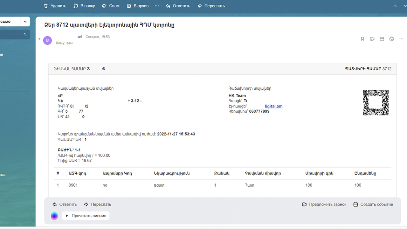The width and height of the screenshot is (407, 229).
Task: Open extra toolbar actions with the ··· dots
Action: [x=156, y=5]
